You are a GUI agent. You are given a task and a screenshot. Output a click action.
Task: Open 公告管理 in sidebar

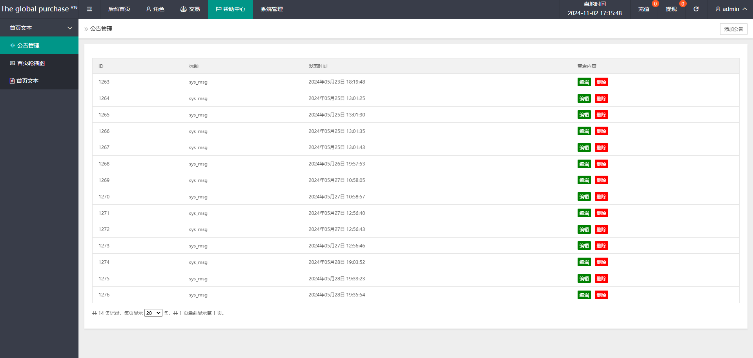click(x=28, y=45)
